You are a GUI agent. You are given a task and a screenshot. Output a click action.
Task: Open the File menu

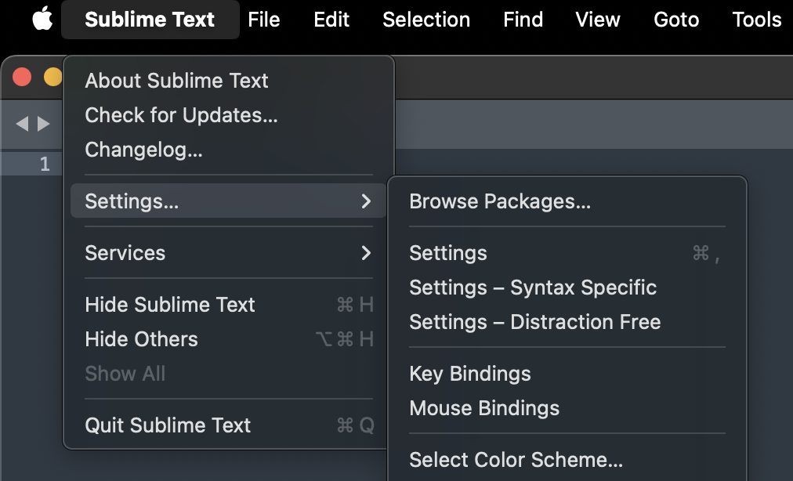264,20
